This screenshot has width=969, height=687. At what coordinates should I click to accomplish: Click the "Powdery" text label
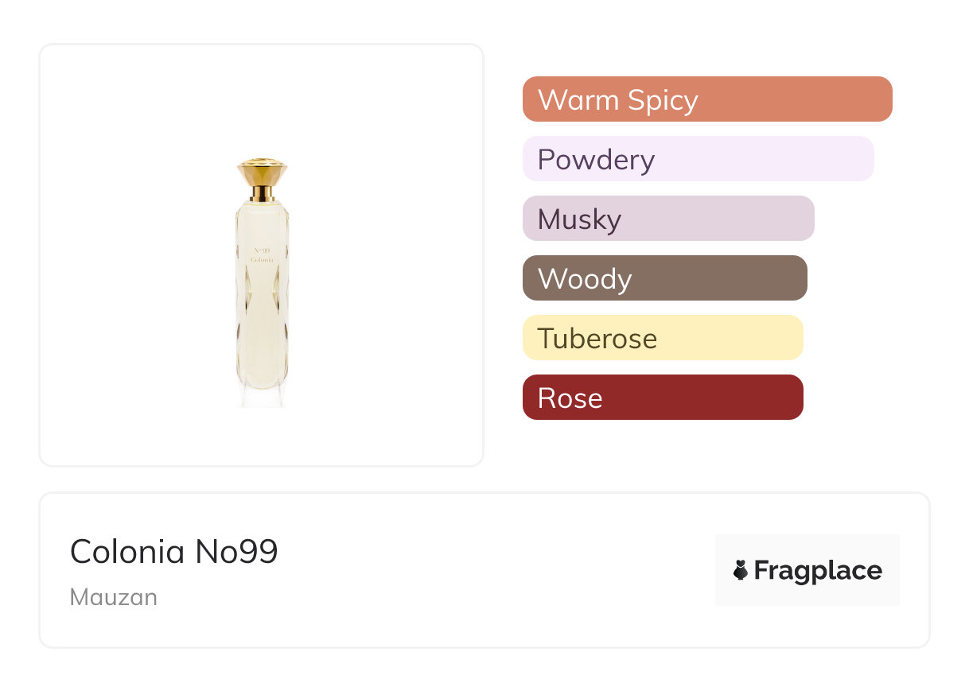596,160
